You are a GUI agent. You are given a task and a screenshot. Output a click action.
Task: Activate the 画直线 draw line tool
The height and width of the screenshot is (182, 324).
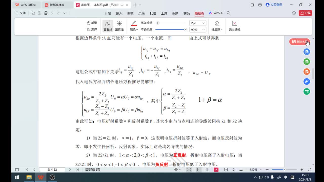point(119,26)
